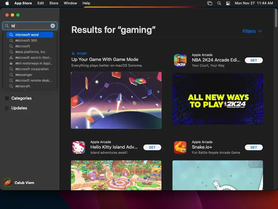278x209 pixels.
Task: Choose the 'messenger' suggestion
Action: (x=30, y=75)
